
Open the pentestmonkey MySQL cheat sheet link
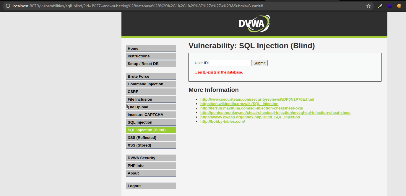tap(275, 113)
